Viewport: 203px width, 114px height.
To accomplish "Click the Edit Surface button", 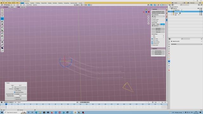I will pos(158,30).
